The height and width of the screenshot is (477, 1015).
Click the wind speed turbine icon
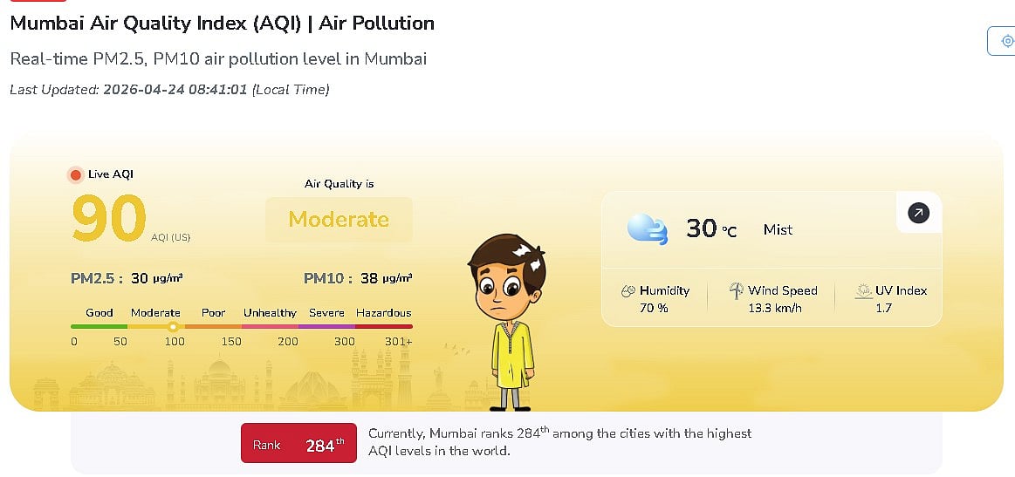(x=736, y=291)
